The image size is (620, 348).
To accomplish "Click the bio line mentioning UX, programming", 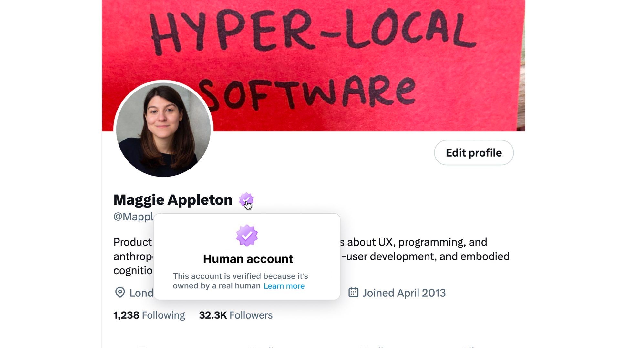I will click(x=413, y=242).
